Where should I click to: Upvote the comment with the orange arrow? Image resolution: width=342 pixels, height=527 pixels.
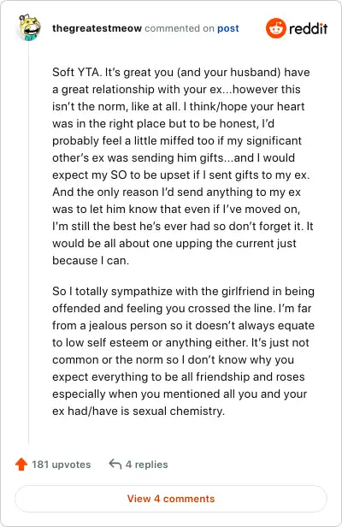pos(21,465)
